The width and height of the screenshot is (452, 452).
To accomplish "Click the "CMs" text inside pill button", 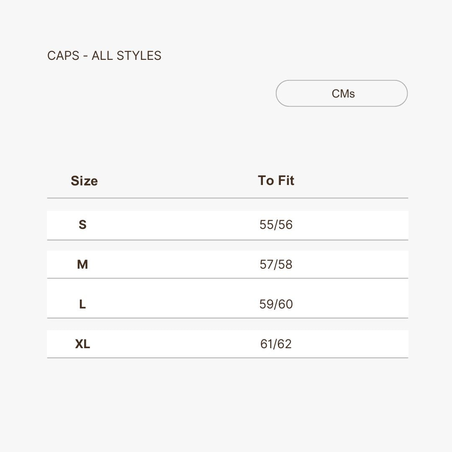I will [x=343, y=94].
